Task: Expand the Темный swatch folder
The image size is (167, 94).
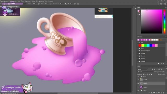Action: [x=138, y=61]
